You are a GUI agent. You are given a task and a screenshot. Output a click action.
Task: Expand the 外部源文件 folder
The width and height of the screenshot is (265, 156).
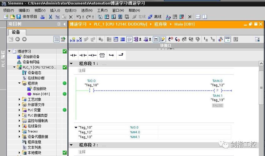pos(19,105)
